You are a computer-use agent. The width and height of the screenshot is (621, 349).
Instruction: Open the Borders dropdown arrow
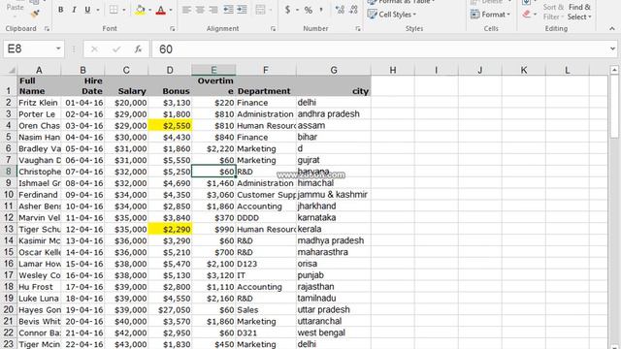(x=124, y=10)
